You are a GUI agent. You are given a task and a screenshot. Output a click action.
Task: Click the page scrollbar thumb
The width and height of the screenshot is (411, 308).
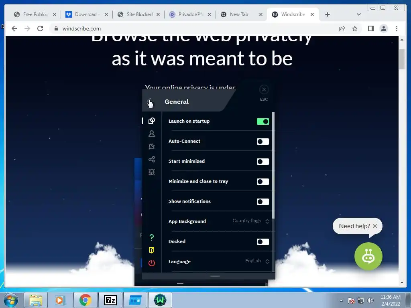(402, 59)
